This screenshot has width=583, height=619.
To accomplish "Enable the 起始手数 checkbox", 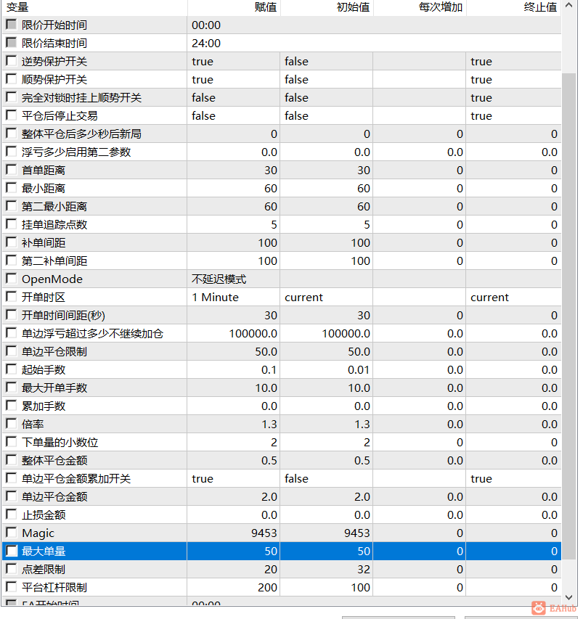I will (x=12, y=369).
